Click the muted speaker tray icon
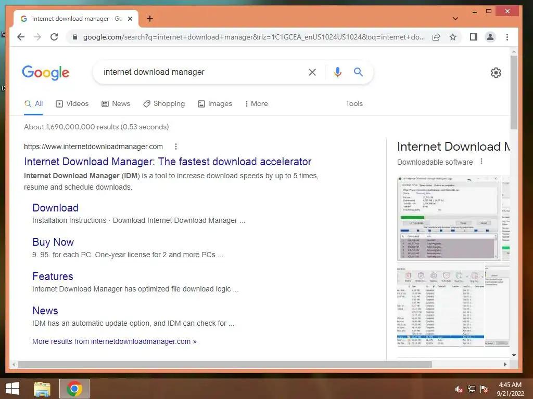 coord(459,389)
